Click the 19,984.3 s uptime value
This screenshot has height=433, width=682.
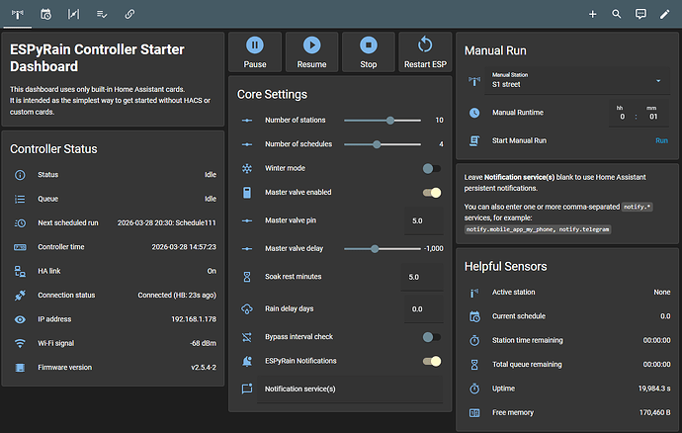(654, 389)
